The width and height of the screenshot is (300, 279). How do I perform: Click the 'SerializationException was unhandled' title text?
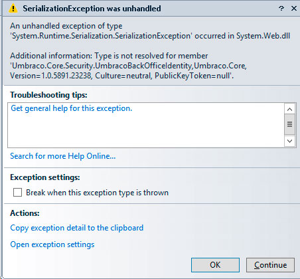coord(92,9)
